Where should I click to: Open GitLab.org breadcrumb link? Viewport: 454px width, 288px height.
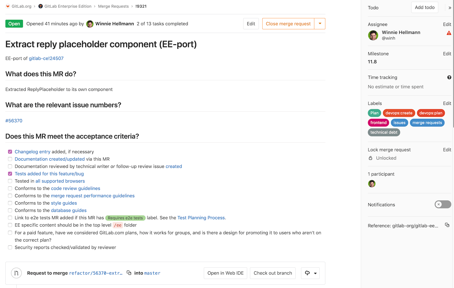(21, 6)
